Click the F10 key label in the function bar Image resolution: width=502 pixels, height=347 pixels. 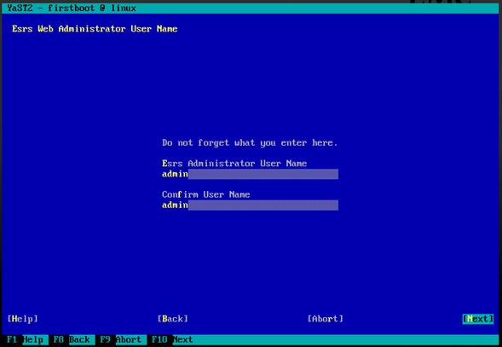(159, 339)
